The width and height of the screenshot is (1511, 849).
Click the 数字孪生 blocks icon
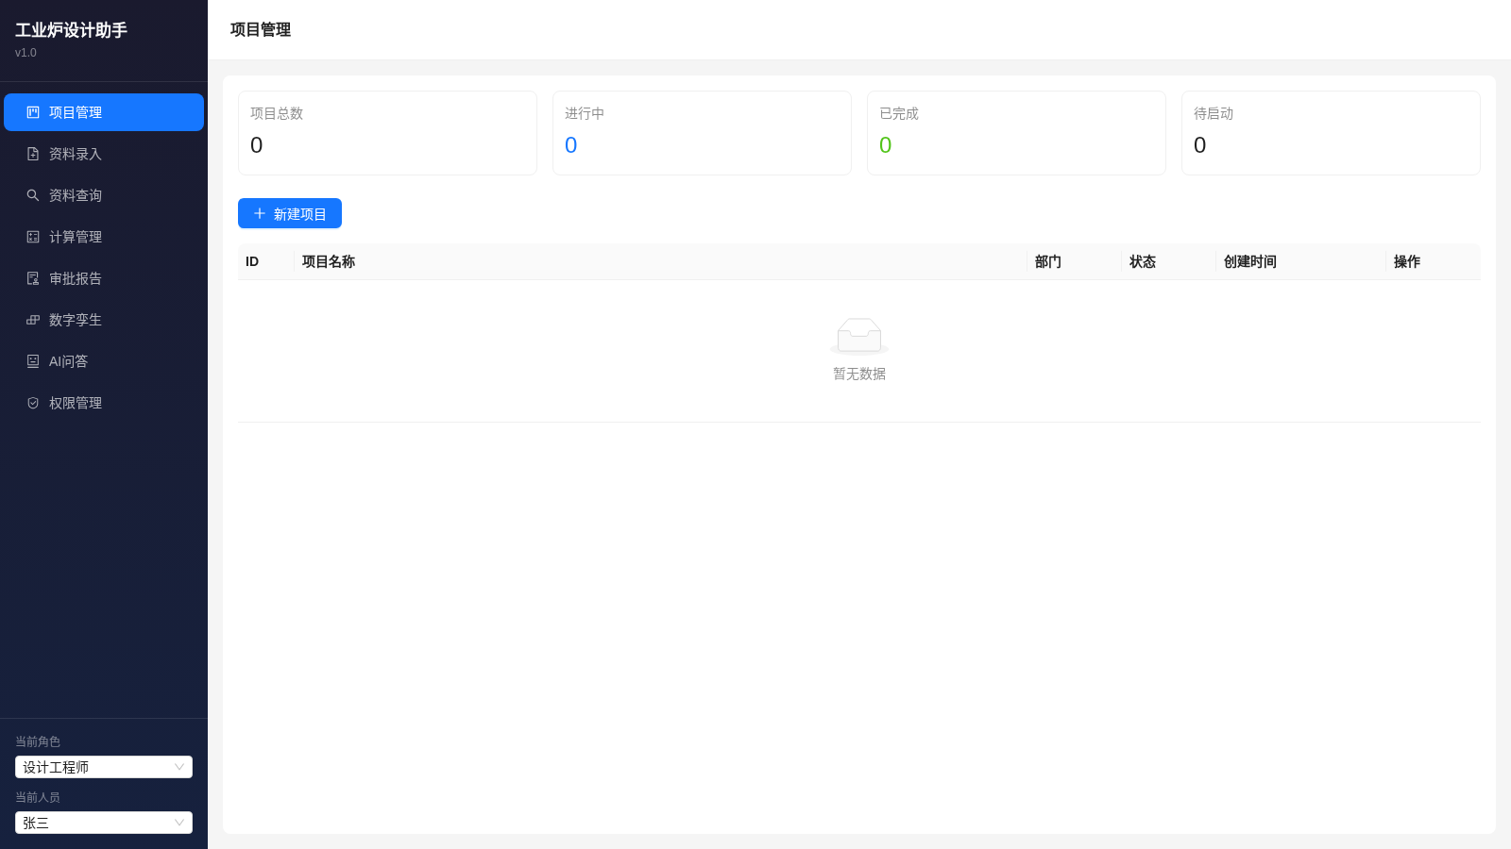pos(33,320)
